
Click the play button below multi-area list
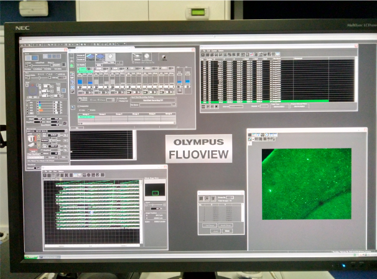click(208, 107)
